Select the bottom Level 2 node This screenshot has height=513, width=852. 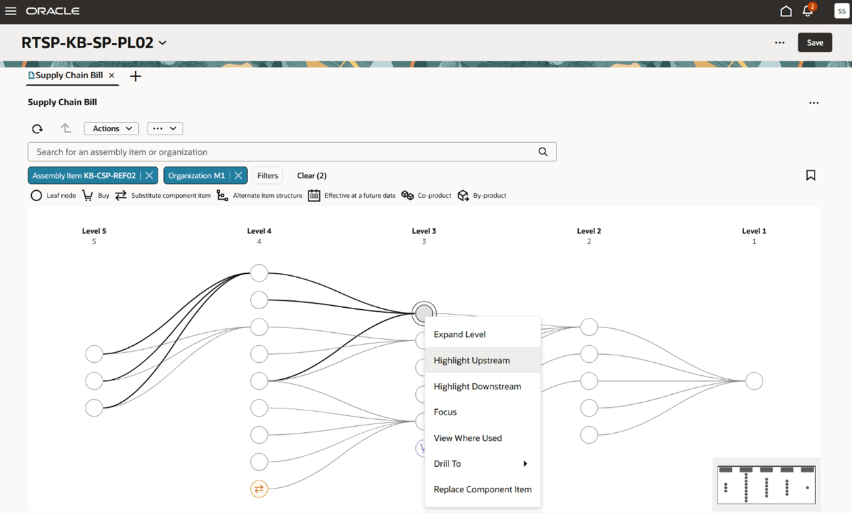[589, 435]
